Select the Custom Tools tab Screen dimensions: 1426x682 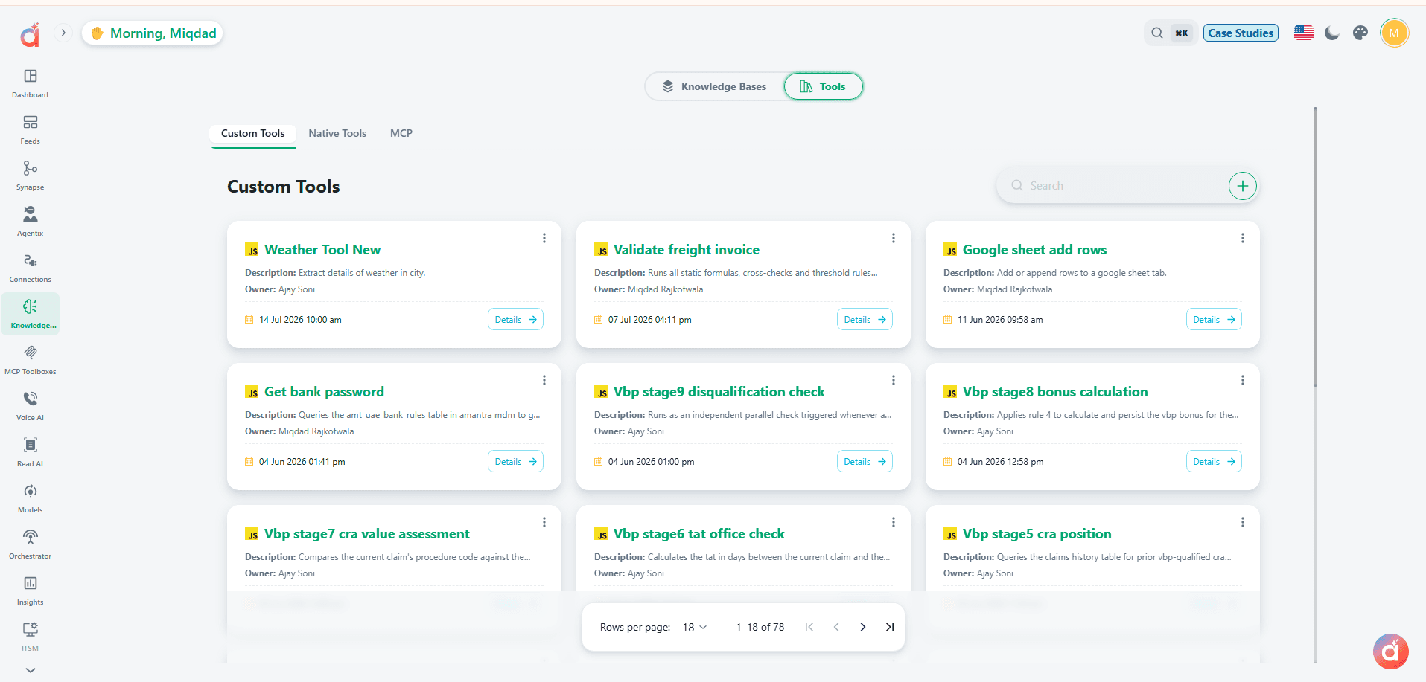(x=253, y=134)
